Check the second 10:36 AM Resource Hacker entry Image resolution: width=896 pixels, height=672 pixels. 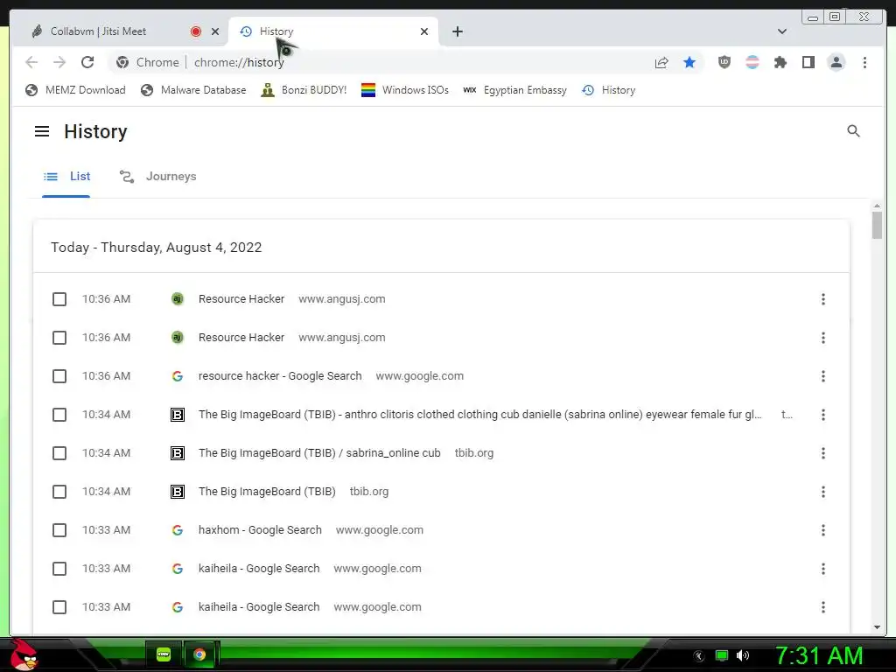(59, 338)
